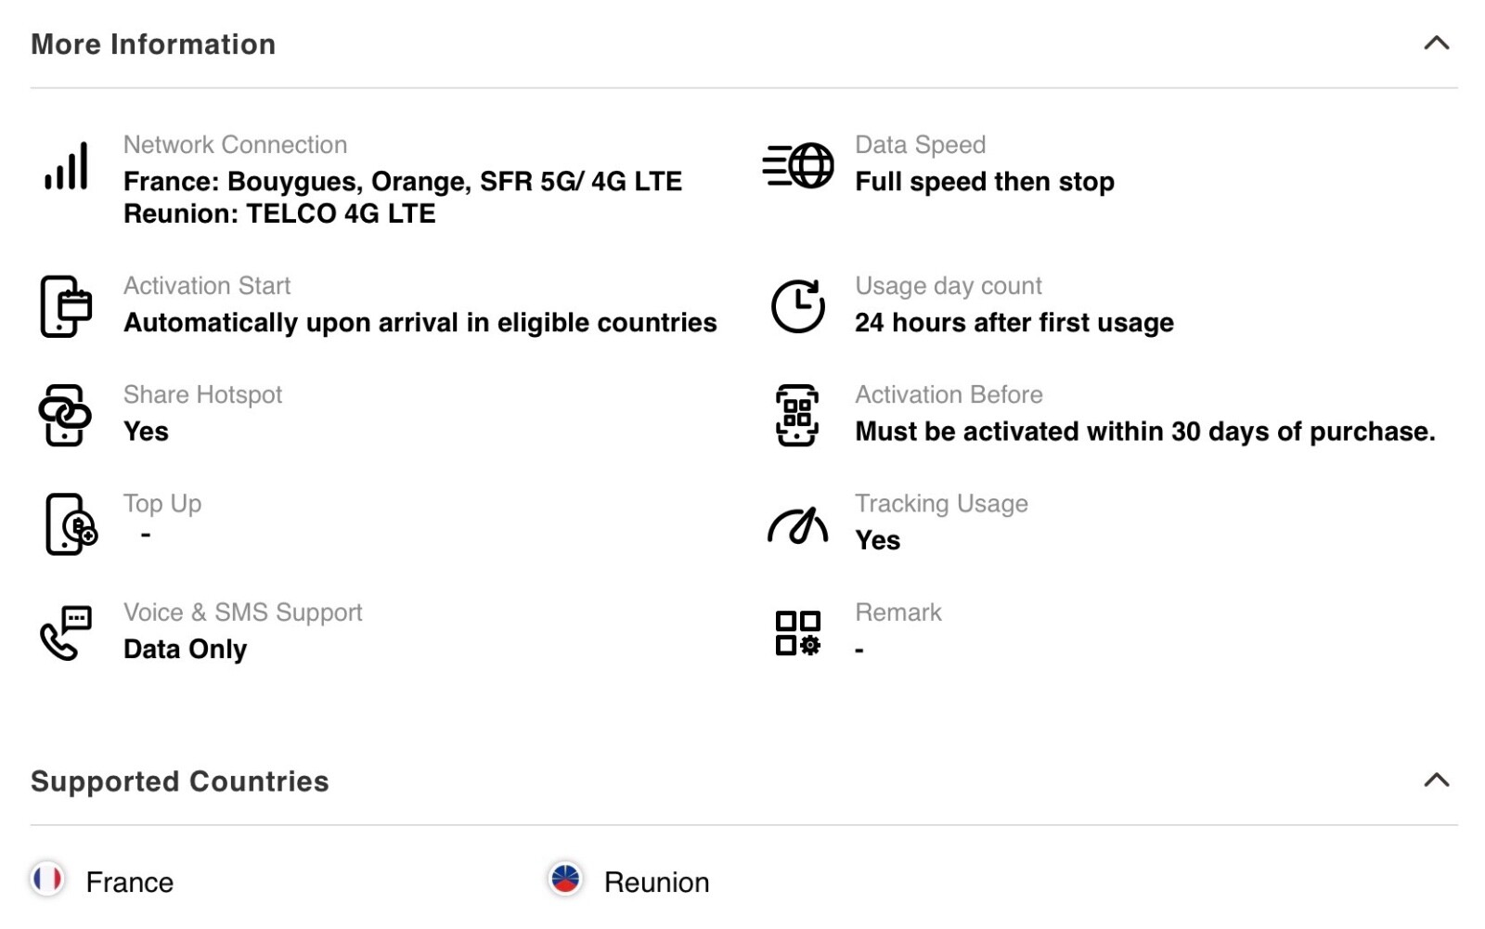Collapse the More Information section chevron
The width and height of the screenshot is (1485, 929).
[x=1436, y=43]
